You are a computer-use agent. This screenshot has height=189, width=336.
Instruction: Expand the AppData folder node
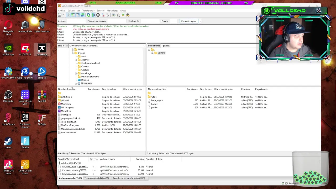76,60
